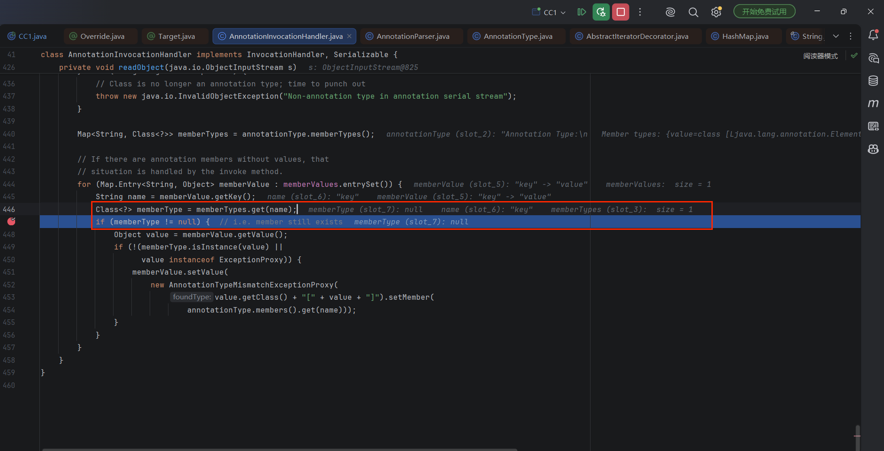This screenshot has height=451, width=884.
Task: Click the foundType: parameter hint
Action: coord(192,297)
